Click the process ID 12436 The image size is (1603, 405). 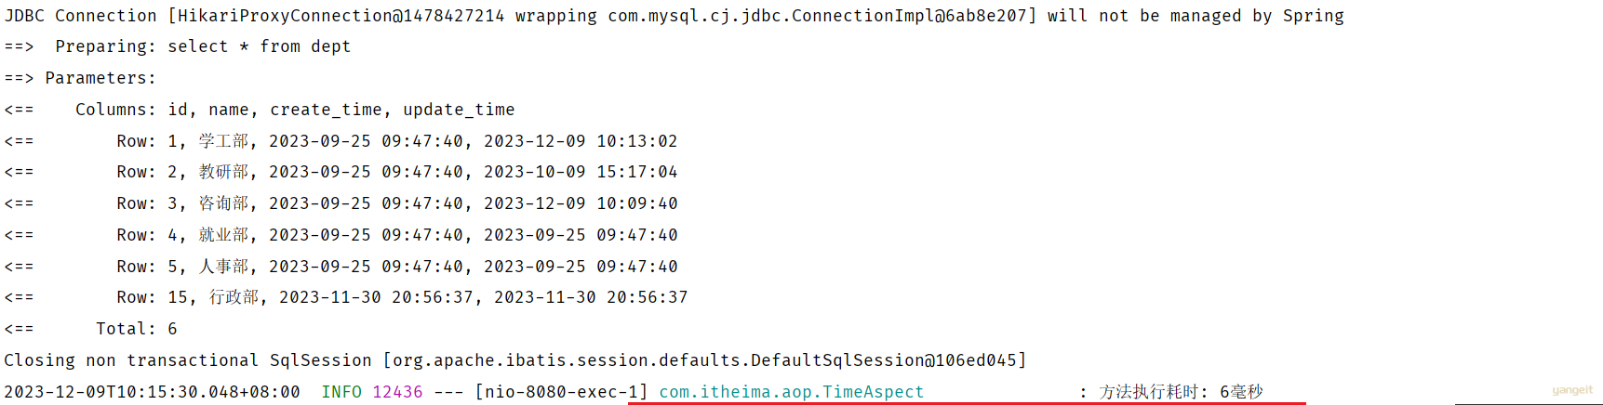pyautogui.click(x=397, y=392)
